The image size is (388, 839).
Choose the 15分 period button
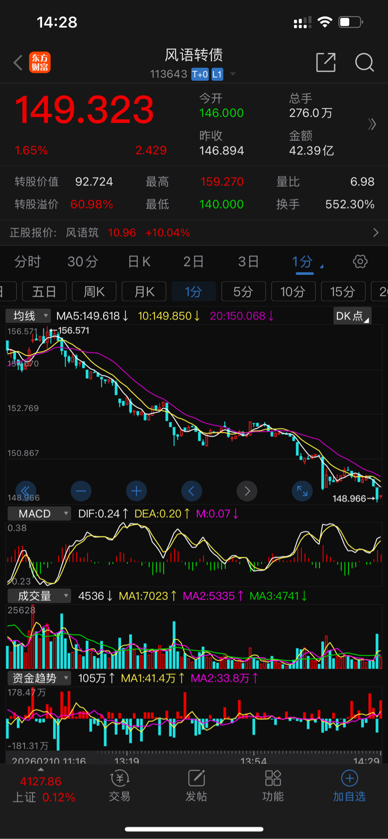click(343, 292)
